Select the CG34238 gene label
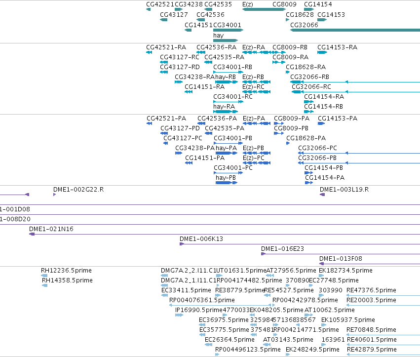The height and width of the screenshot is (357, 420). click(189, 4)
